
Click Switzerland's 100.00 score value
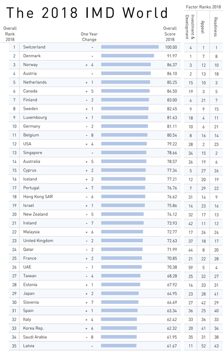coord(171,47)
